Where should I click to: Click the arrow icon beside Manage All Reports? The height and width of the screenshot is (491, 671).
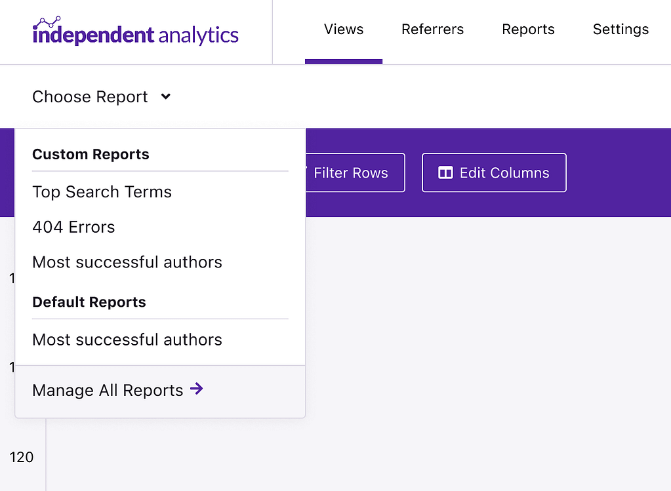point(196,389)
